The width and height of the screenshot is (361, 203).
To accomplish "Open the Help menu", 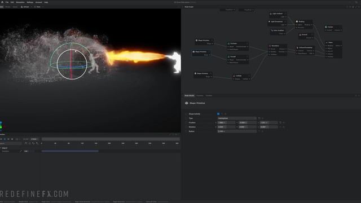I will (46, 2).
